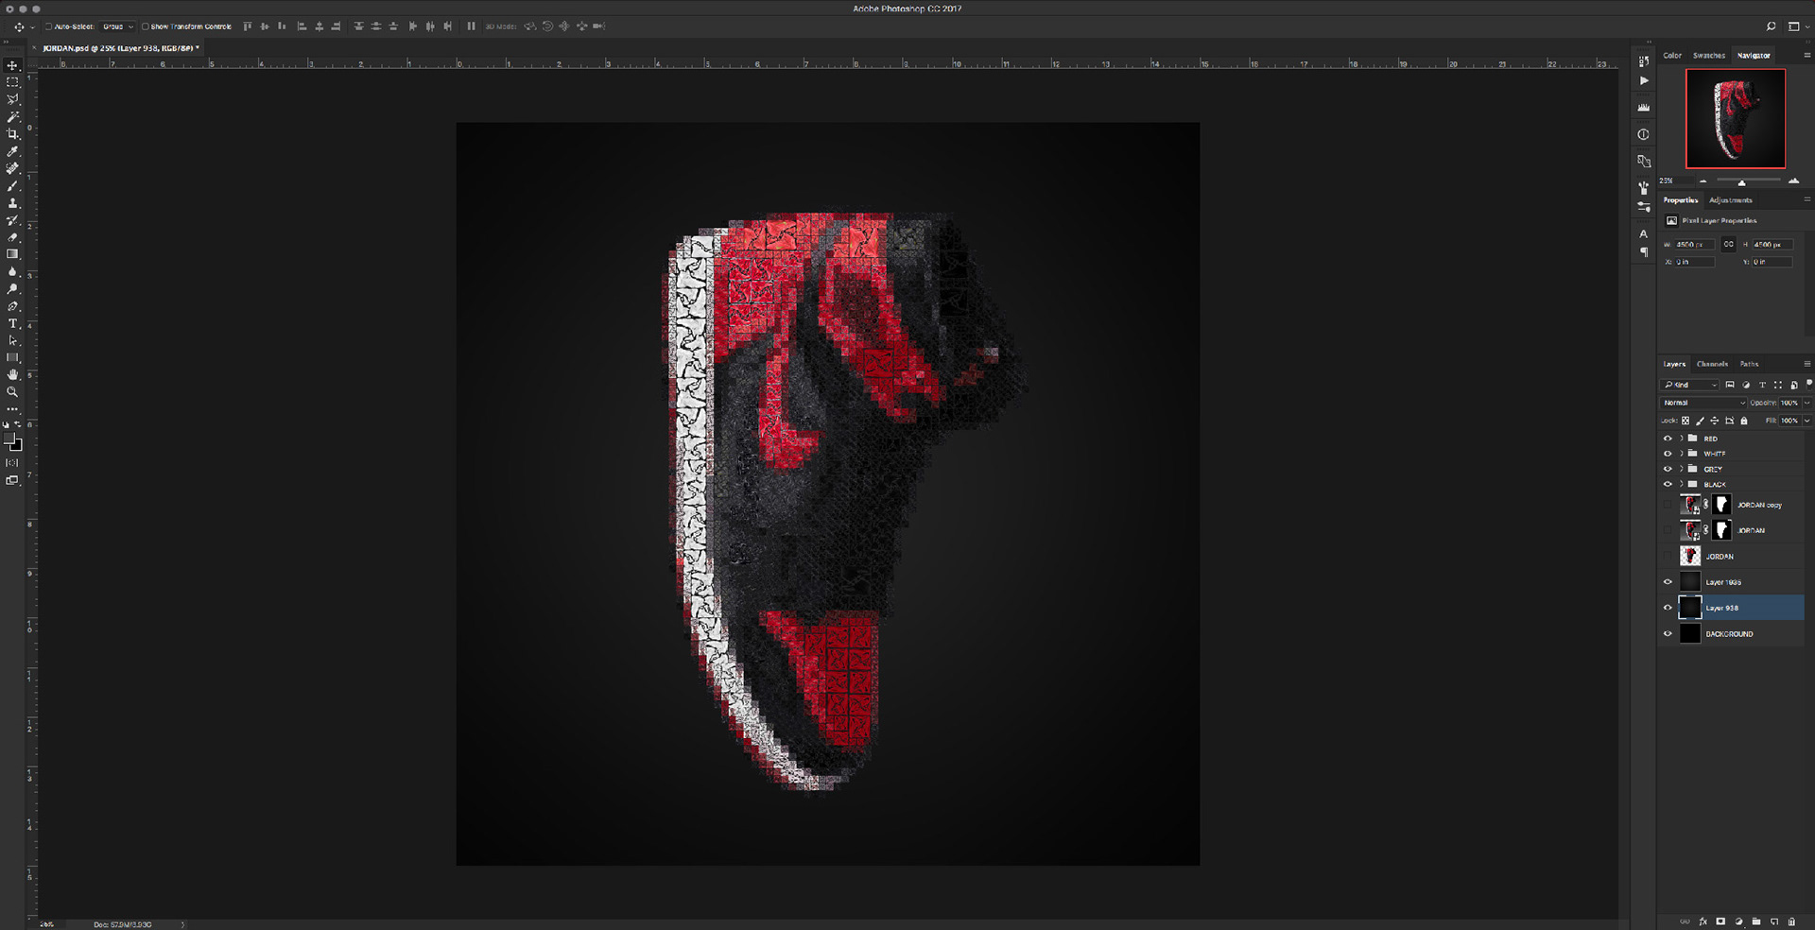Select the Zoom tool
1815x930 pixels.
point(13,392)
